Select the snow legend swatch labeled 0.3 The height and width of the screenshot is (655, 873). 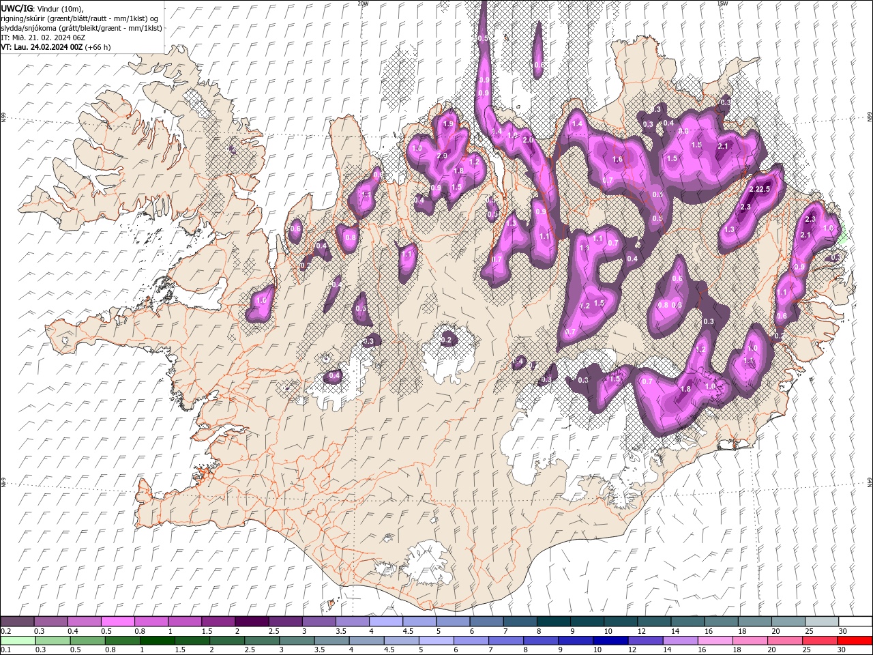pyautogui.click(x=50, y=622)
